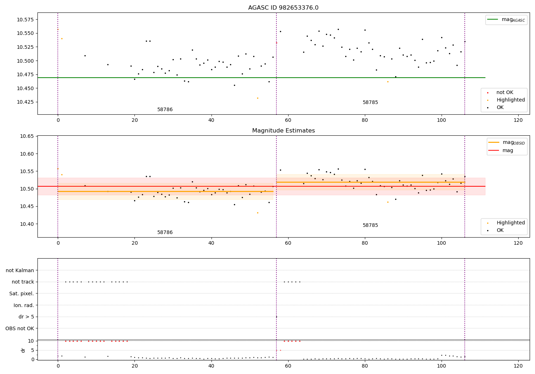This screenshot has height=374, width=535.
Task: Click 'Highlighted' in Magnitude Estimates legend
Action: click(511, 223)
